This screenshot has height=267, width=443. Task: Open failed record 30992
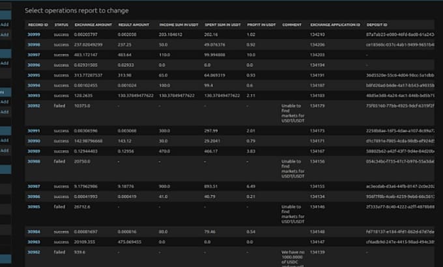click(34, 106)
